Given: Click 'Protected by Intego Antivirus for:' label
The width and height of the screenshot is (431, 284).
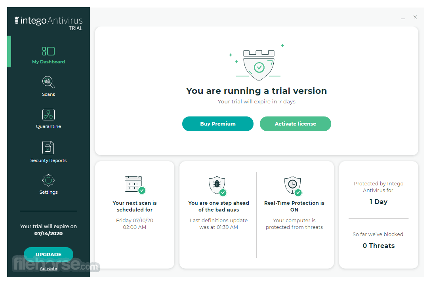Looking at the screenshot, I should pos(378,187).
